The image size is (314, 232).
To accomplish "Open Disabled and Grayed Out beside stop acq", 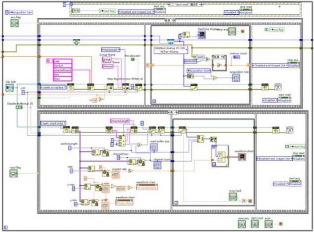I will [270, 65].
